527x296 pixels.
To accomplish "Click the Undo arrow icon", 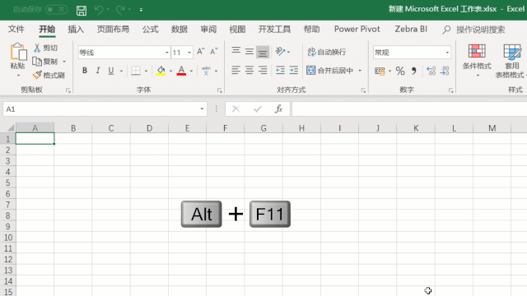I will [99, 10].
